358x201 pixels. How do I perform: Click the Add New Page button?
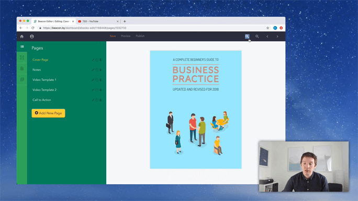point(48,113)
